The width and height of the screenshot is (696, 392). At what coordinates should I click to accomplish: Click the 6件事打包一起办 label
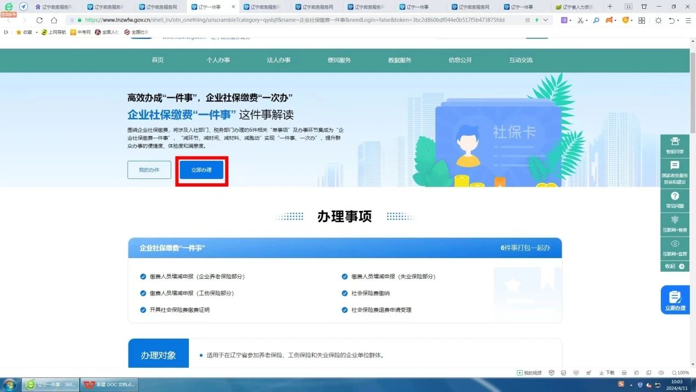pos(525,248)
